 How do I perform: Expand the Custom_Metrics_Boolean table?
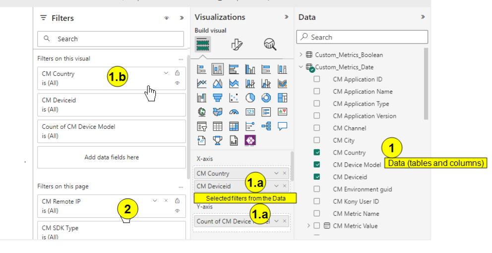(301, 54)
